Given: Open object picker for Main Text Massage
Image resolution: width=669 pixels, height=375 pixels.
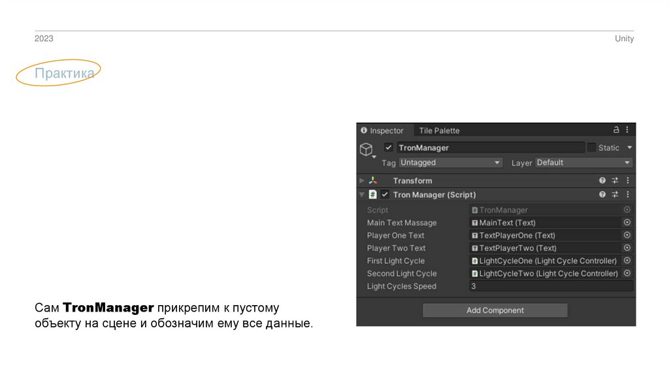Looking at the screenshot, I should pyautogui.click(x=627, y=222).
